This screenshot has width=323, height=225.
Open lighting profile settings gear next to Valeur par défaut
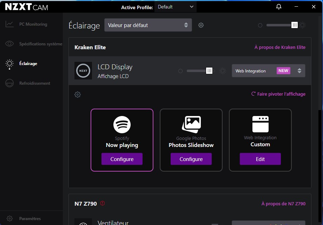pyautogui.click(x=201, y=25)
